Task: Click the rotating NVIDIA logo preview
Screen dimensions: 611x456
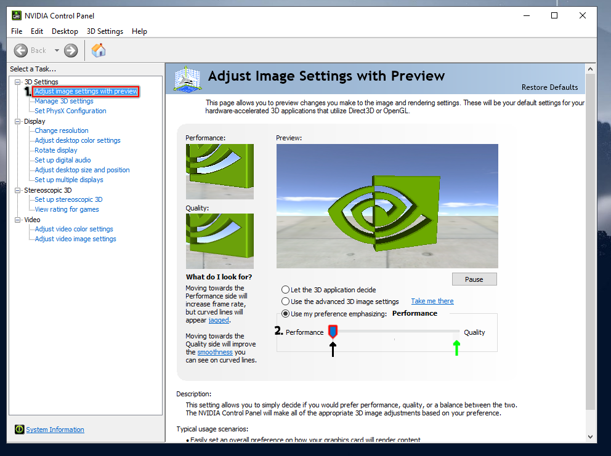Action: pyautogui.click(x=387, y=206)
